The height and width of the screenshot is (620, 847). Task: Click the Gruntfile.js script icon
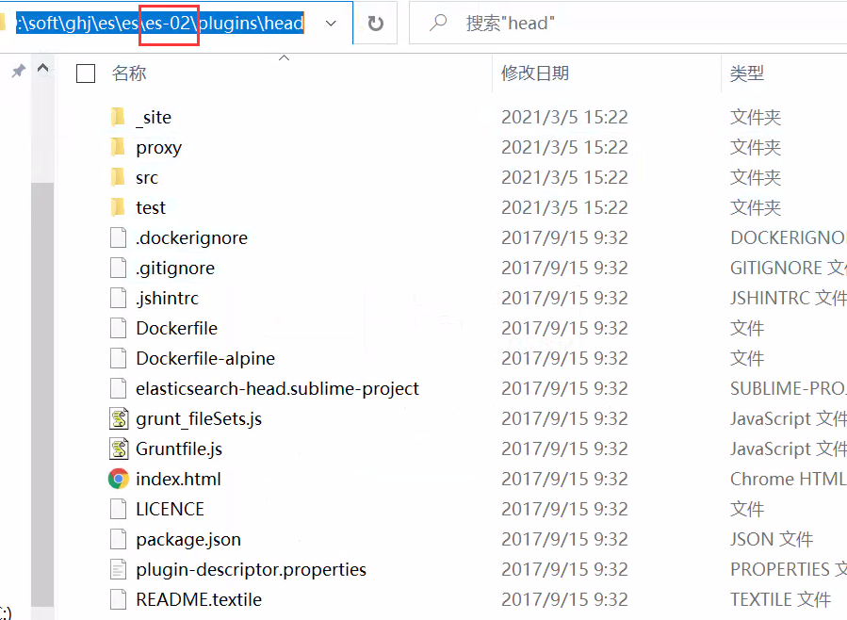119,449
